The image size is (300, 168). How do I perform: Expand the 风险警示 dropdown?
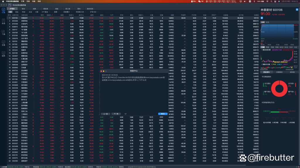point(67,12)
